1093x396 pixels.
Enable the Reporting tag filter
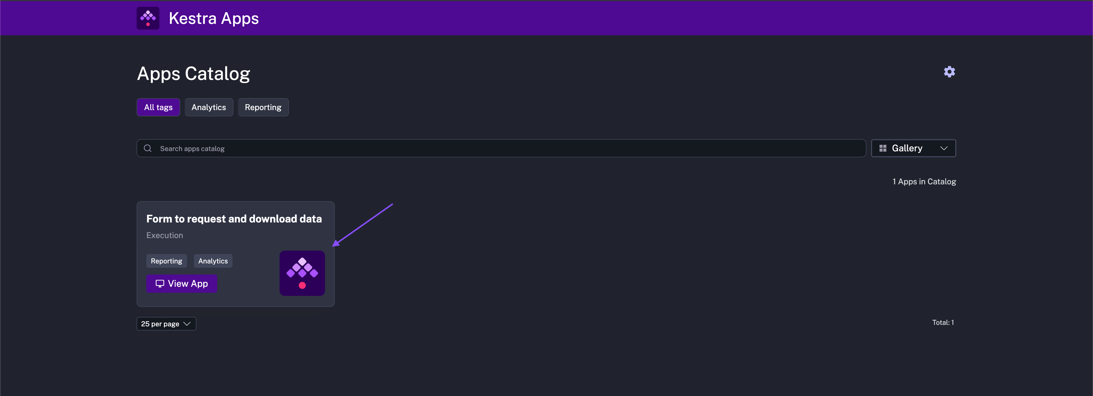(x=263, y=107)
